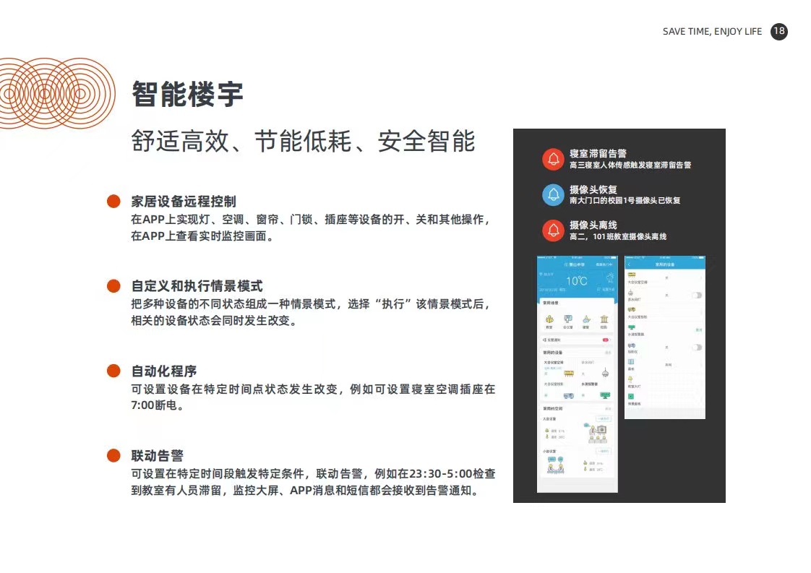Viewport: 811px width, 573px height.
Task: Tap the yellow air conditioner icon in device list
Action: coord(632,275)
